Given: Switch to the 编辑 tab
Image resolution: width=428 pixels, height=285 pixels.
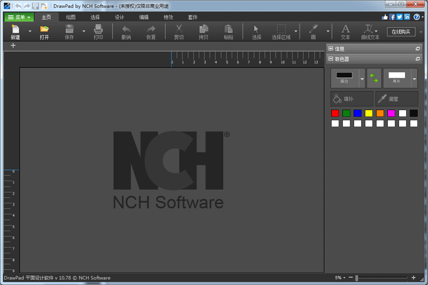Looking at the screenshot, I should (x=144, y=17).
